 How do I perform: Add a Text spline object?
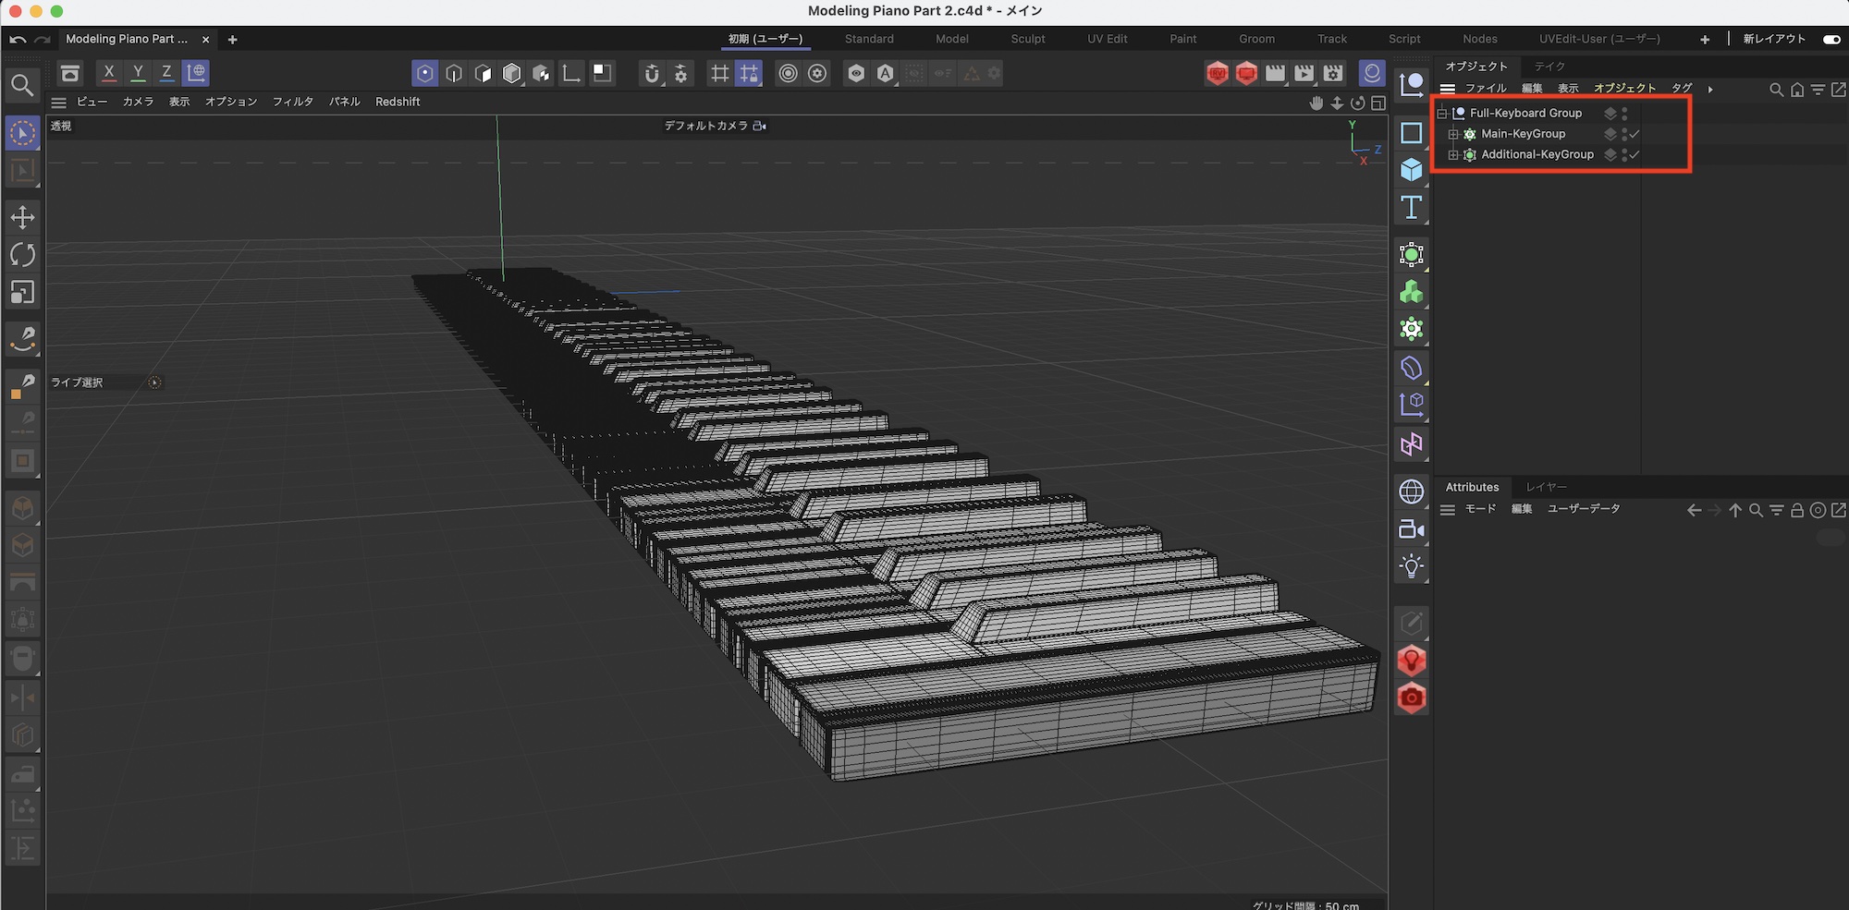click(x=1411, y=208)
